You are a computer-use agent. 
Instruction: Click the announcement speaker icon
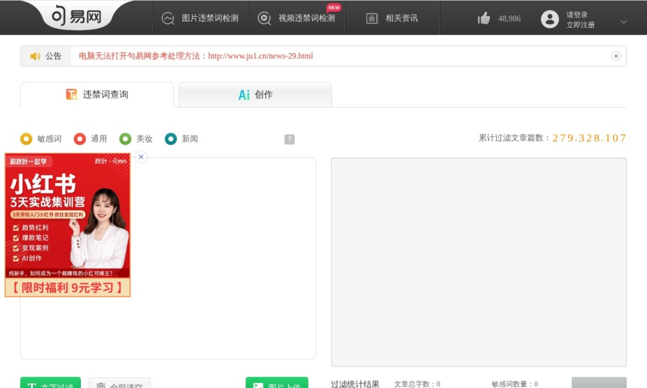coord(36,56)
